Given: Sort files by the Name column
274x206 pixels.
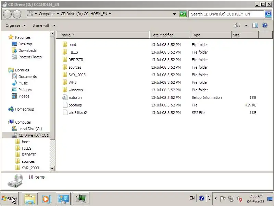Looking at the screenshot, I should tap(103, 35).
